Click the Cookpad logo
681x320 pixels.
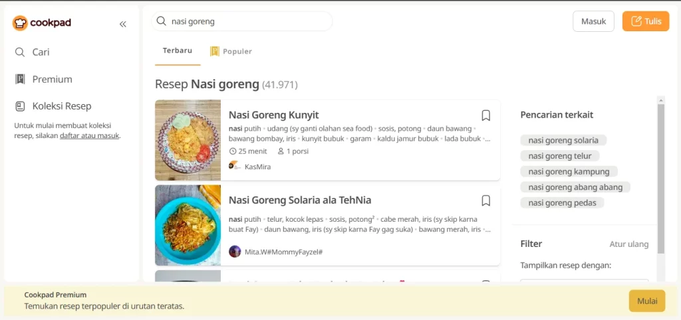click(x=42, y=23)
